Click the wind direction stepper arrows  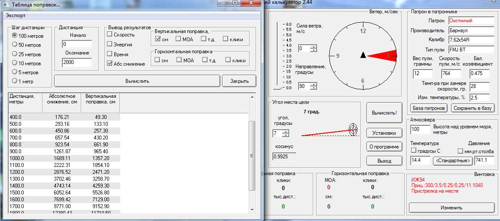point(314,86)
